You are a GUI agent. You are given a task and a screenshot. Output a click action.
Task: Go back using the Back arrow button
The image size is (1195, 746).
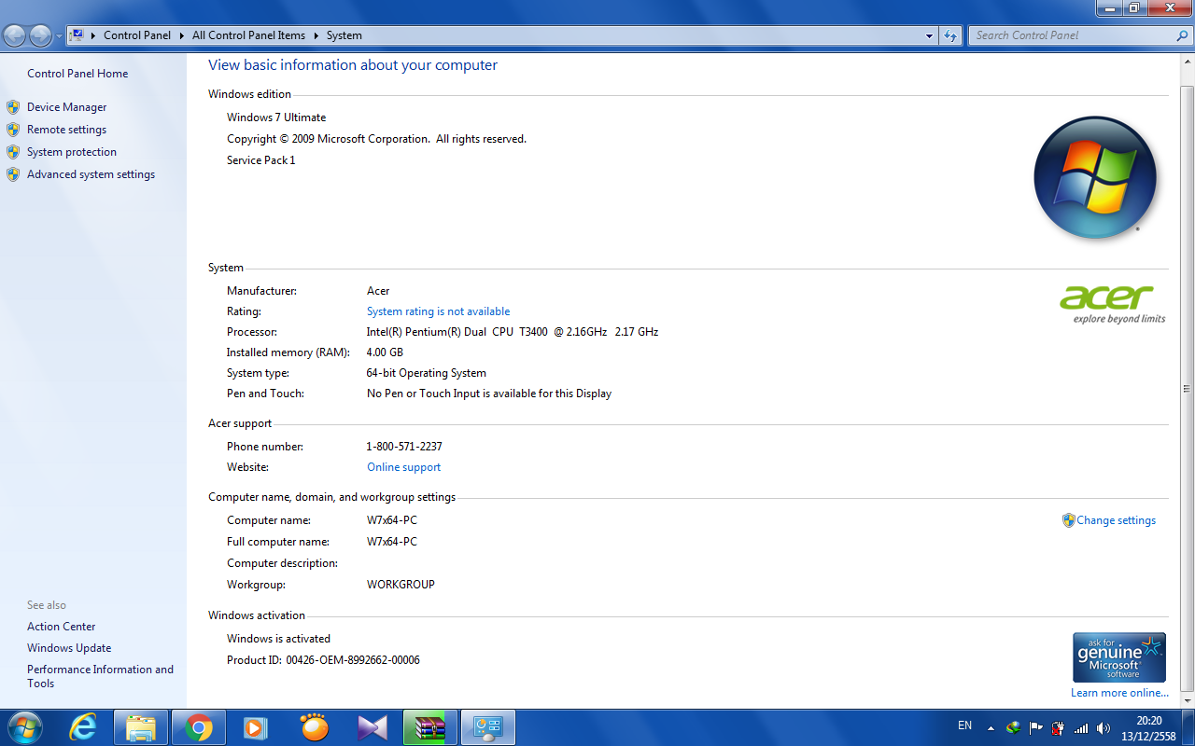(x=15, y=35)
